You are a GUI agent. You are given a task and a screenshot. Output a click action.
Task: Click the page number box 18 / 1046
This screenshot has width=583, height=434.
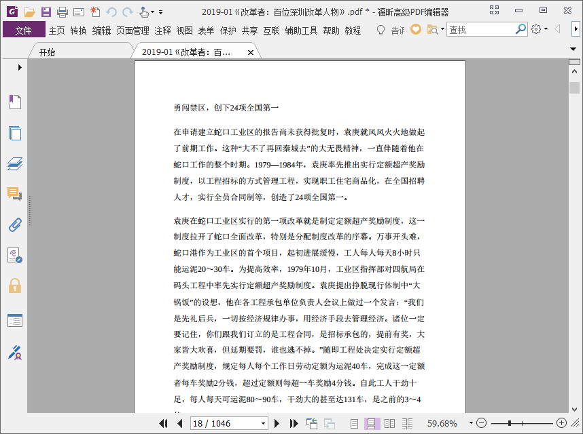pos(226,423)
